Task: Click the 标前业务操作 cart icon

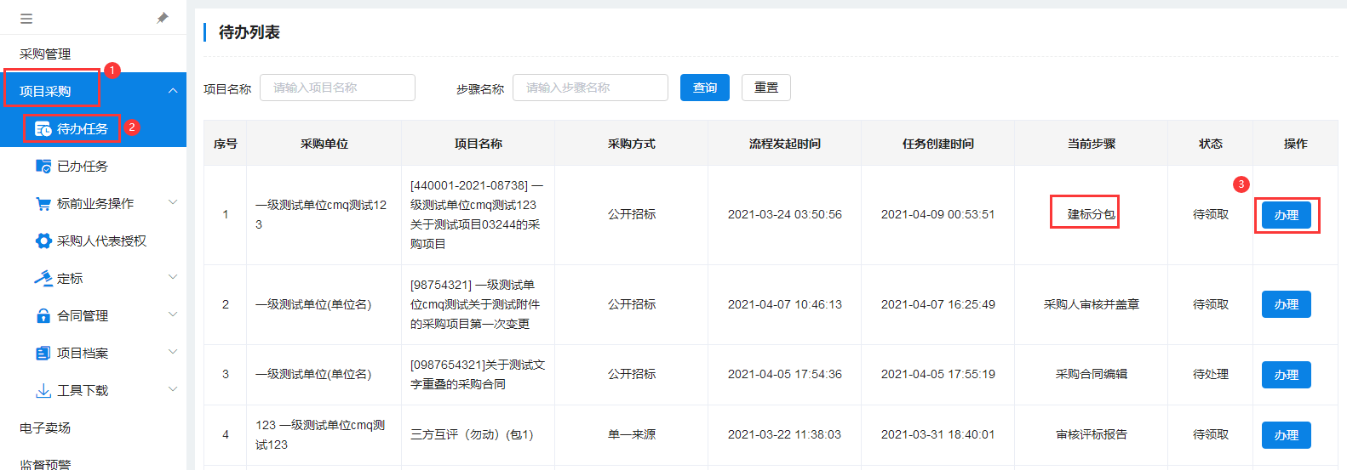Action: 43,204
